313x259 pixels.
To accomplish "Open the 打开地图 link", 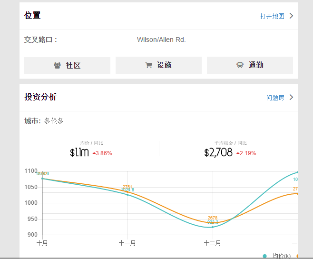I will [272, 16].
